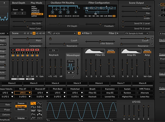Solo oscillator 1 in the mixer
Screen dimensions: 165x122
[x=13, y=53]
